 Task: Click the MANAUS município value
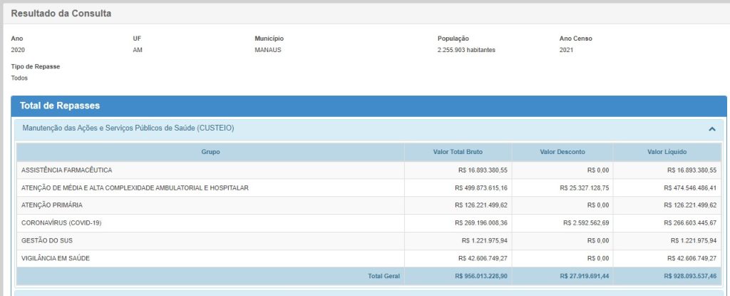268,50
